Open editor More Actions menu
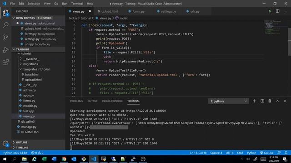 pos(285,11)
